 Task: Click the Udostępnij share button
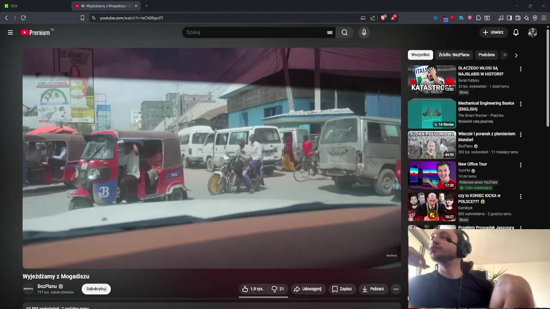pyautogui.click(x=308, y=289)
